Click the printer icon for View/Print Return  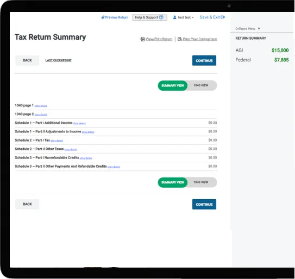[142, 39]
